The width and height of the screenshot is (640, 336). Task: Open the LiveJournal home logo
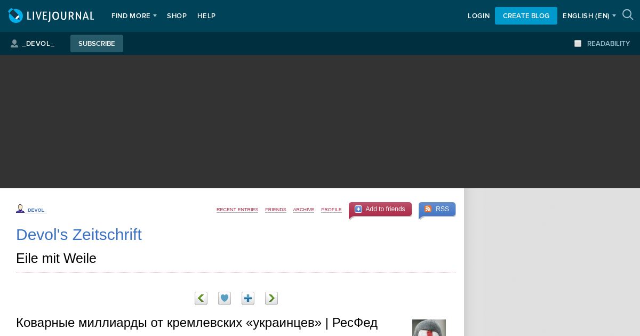pos(51,16)
